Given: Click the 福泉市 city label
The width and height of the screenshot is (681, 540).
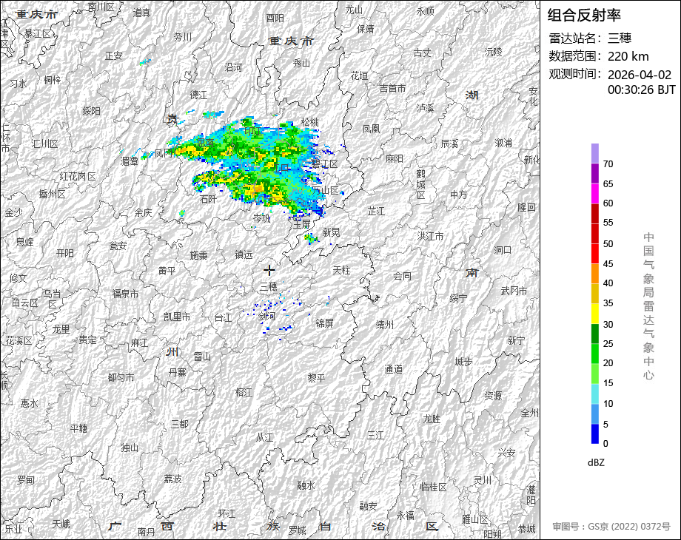Looking at the screenshot, I should (126, 294).
